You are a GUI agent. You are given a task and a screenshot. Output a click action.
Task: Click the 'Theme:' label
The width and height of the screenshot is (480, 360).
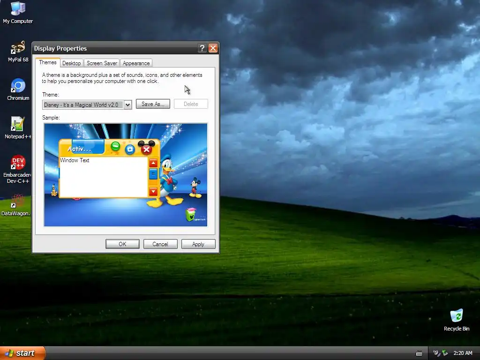(51, 95)
